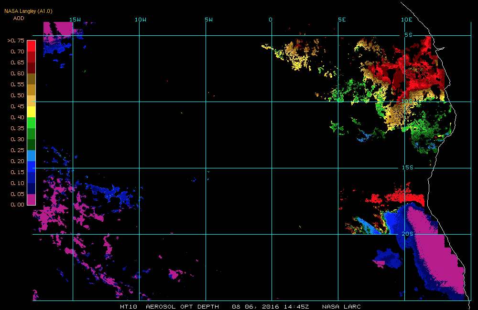The height and width of the screenshot is (310, 478).
Task: Click the "08 06, 2016 14:45Z" timestamp
Action: click(x=271, y=307)
